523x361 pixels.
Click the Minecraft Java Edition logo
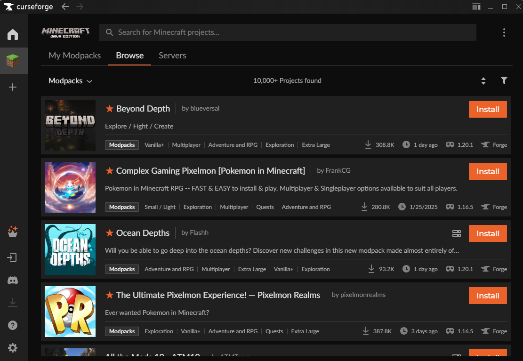65,32
